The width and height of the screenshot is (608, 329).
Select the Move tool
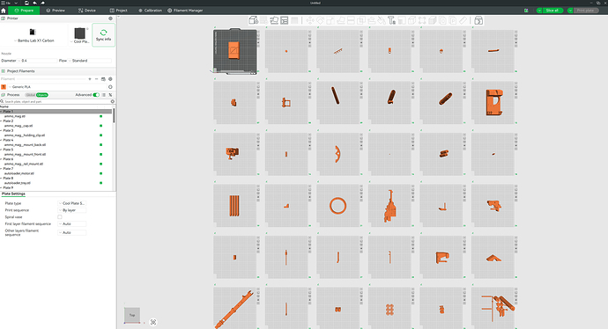309,20
